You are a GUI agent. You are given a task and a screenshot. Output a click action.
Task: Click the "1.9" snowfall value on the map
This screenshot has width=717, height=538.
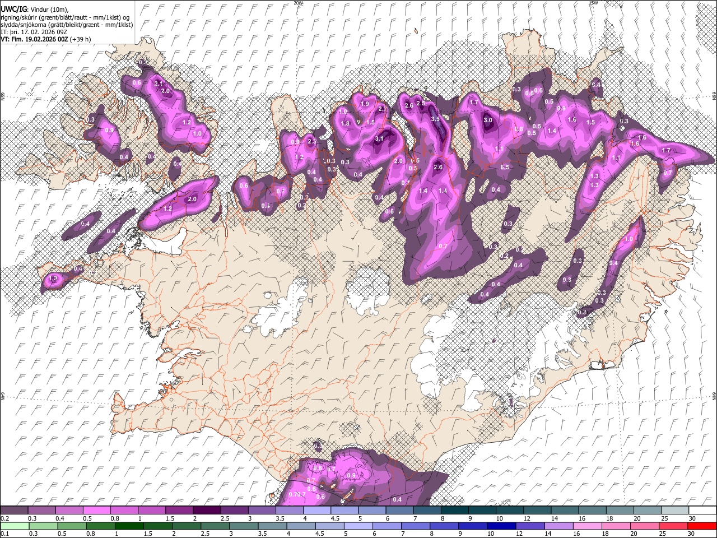[365, 104]
